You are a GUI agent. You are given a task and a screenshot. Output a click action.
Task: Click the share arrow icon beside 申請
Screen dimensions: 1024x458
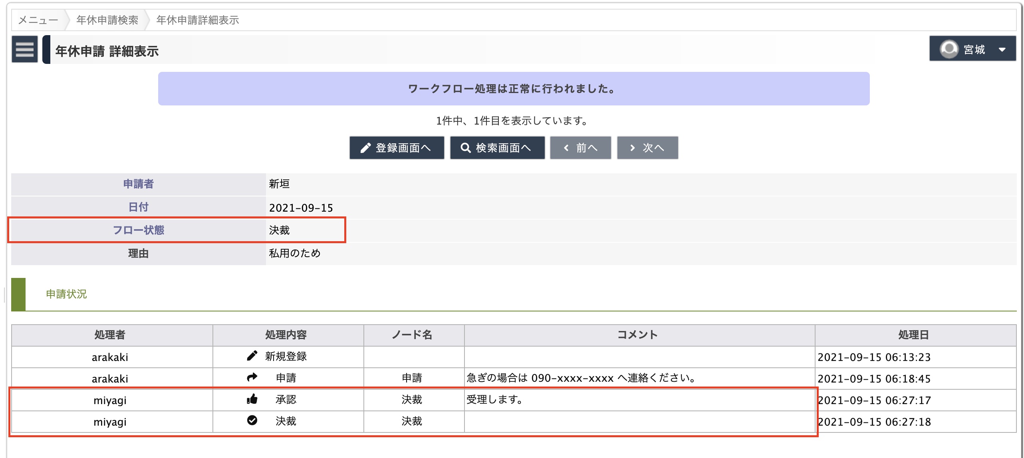252,377
